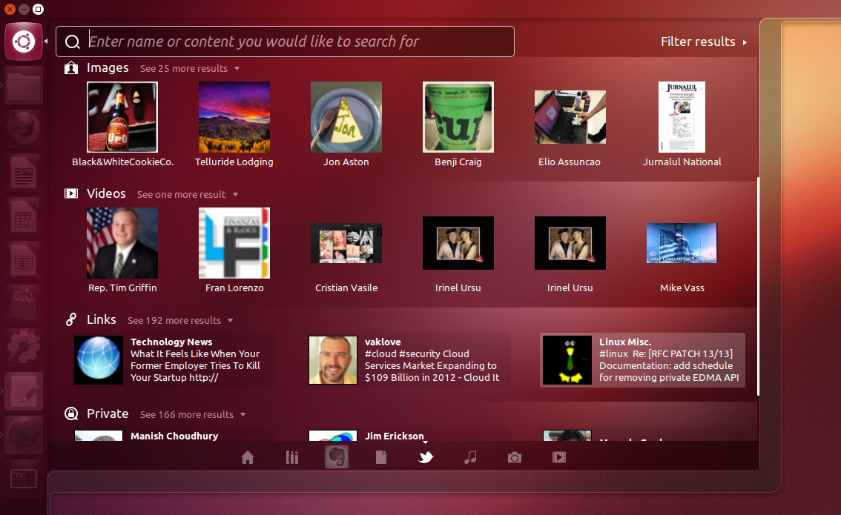The width and height of the screenshot is (841, 515).
Task: Launch LibreOffice Impress from the launcher
Action: pos(24,260)
